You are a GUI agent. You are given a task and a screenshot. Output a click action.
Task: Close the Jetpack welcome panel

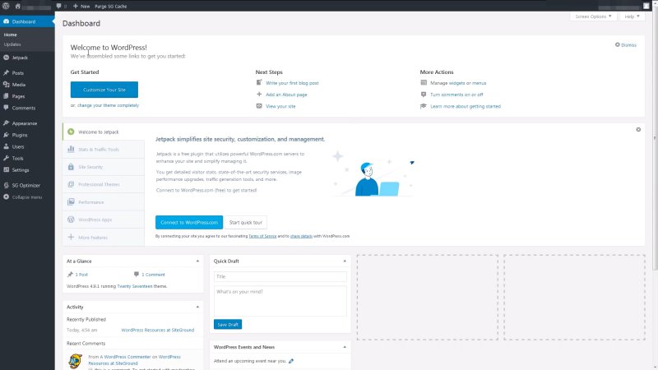638,130
